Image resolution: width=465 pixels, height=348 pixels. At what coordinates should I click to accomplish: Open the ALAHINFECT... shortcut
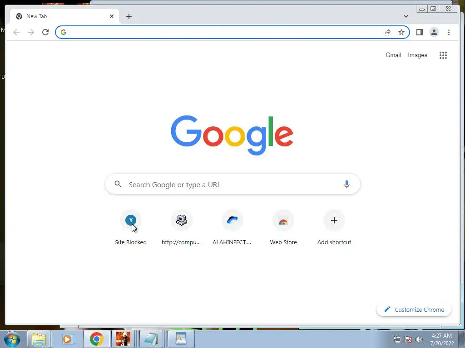232,227
